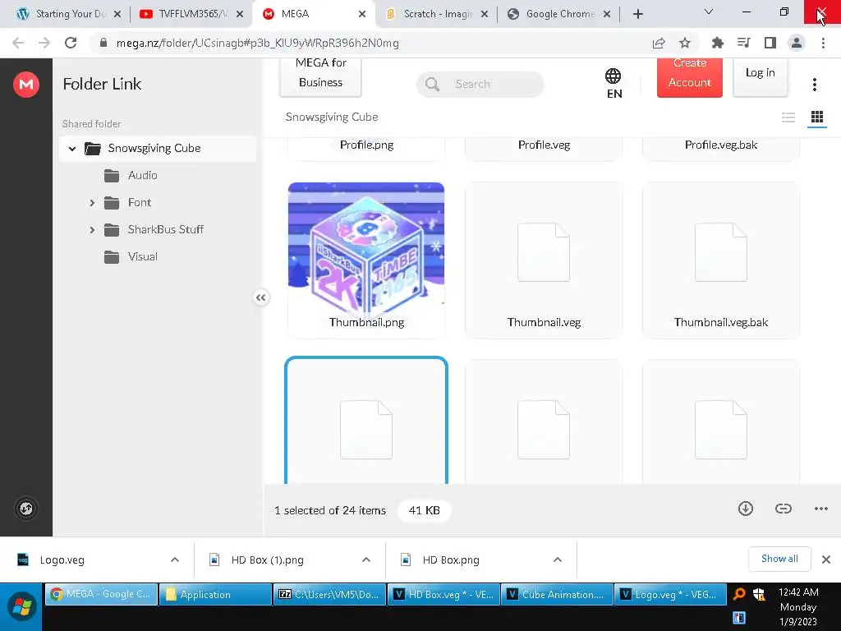Collapse the Snowsgiving Cube folder tree
Image resolution: width=841 pixels, height=631 pixels.
pos(72,149)
